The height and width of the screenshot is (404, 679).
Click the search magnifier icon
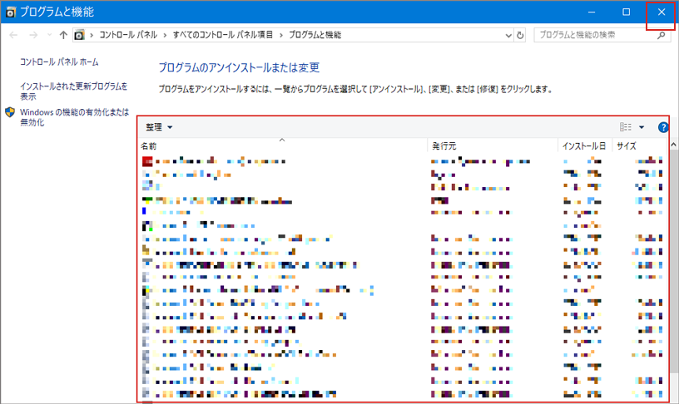[x=662, y=35]
